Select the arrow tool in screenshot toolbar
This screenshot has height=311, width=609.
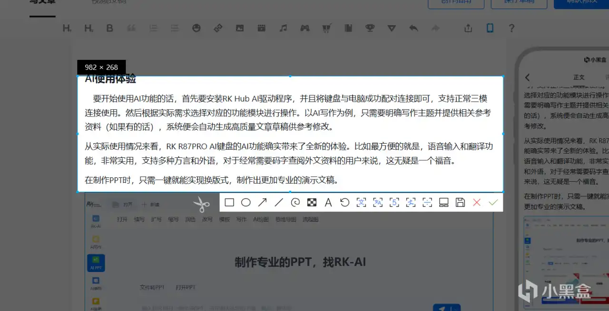(x=262, y=203)
